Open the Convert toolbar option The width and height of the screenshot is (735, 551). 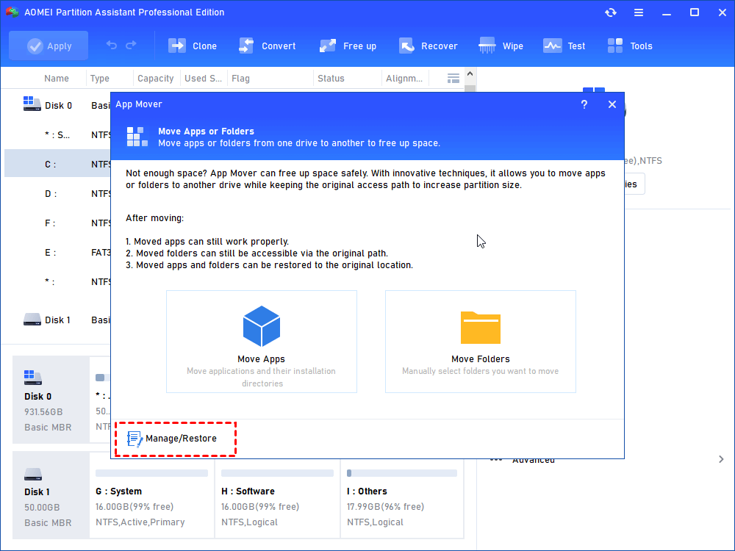click(x=268, y=46)
